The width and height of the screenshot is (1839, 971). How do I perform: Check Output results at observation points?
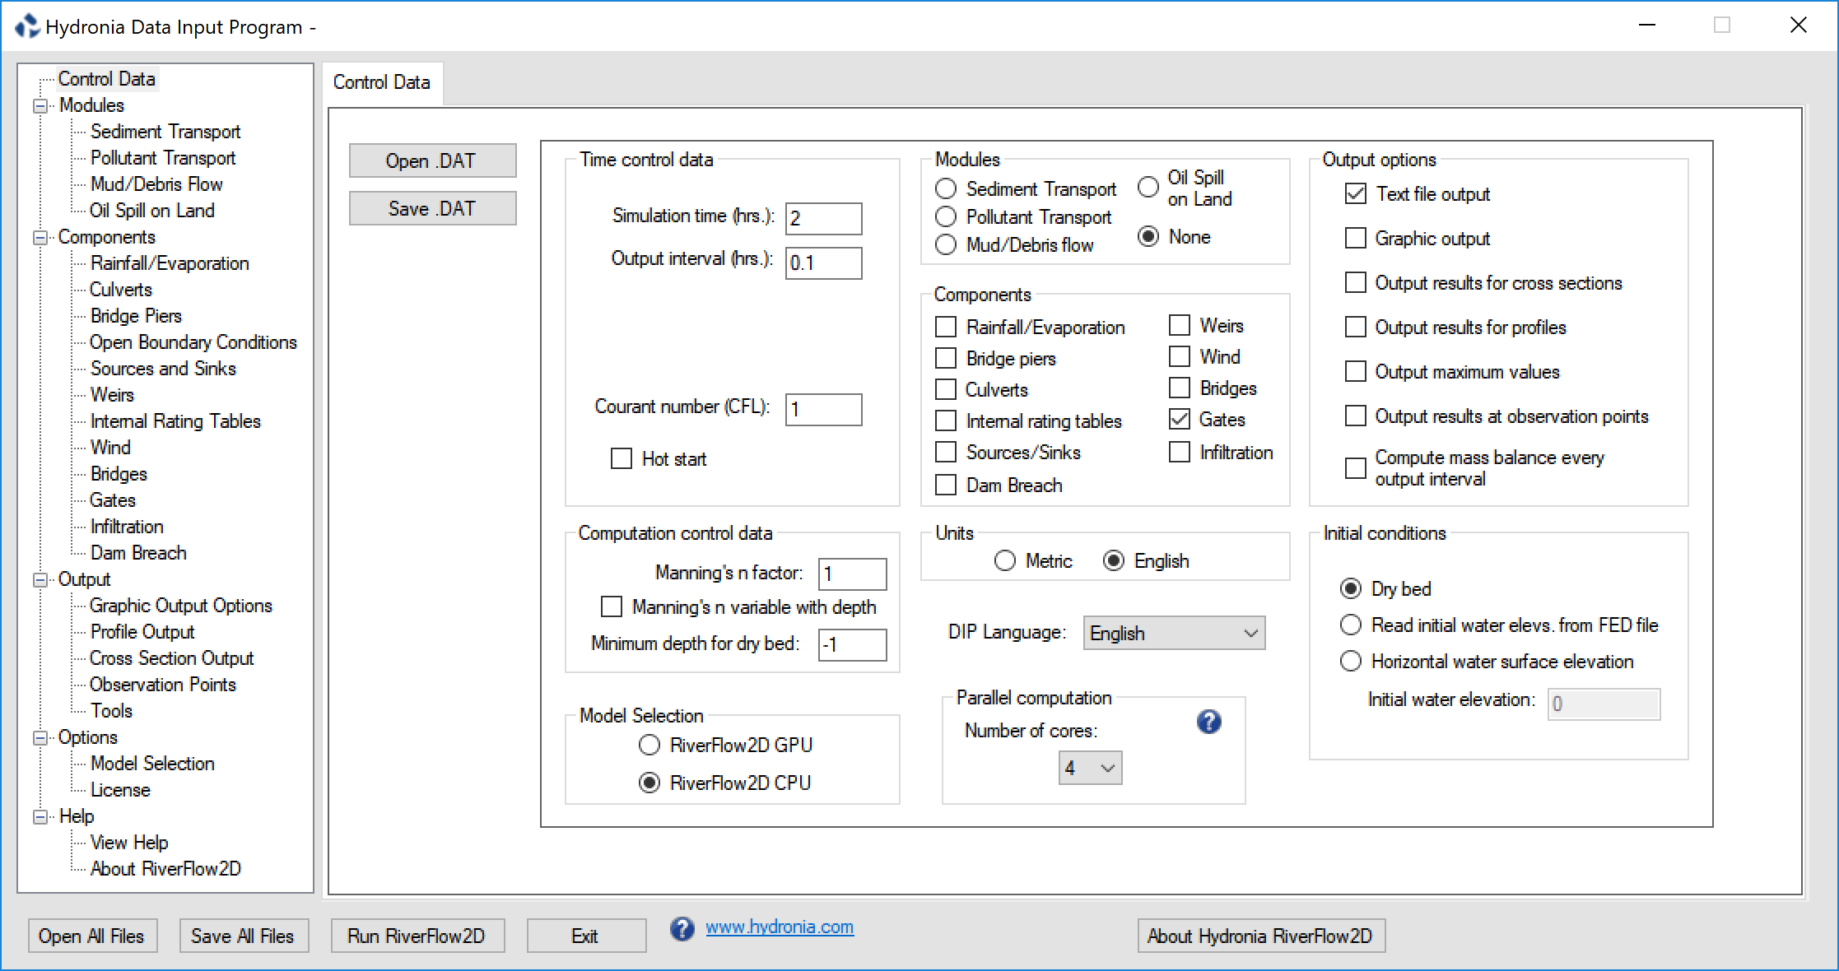tap(1355, 416)
